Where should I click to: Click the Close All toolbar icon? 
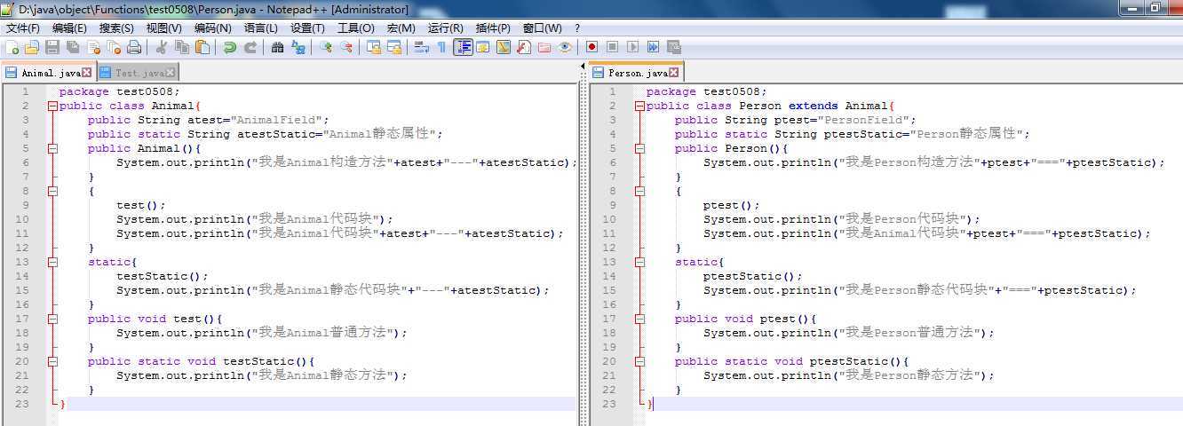[114, 47]
